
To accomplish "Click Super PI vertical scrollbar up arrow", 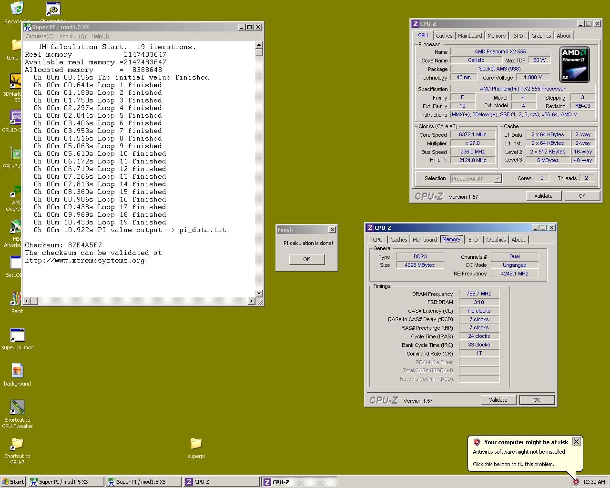I will (x=259, y=45).
